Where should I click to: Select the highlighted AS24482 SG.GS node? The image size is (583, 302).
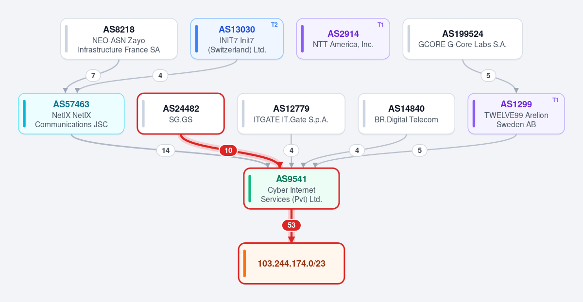tap(181, 114)
